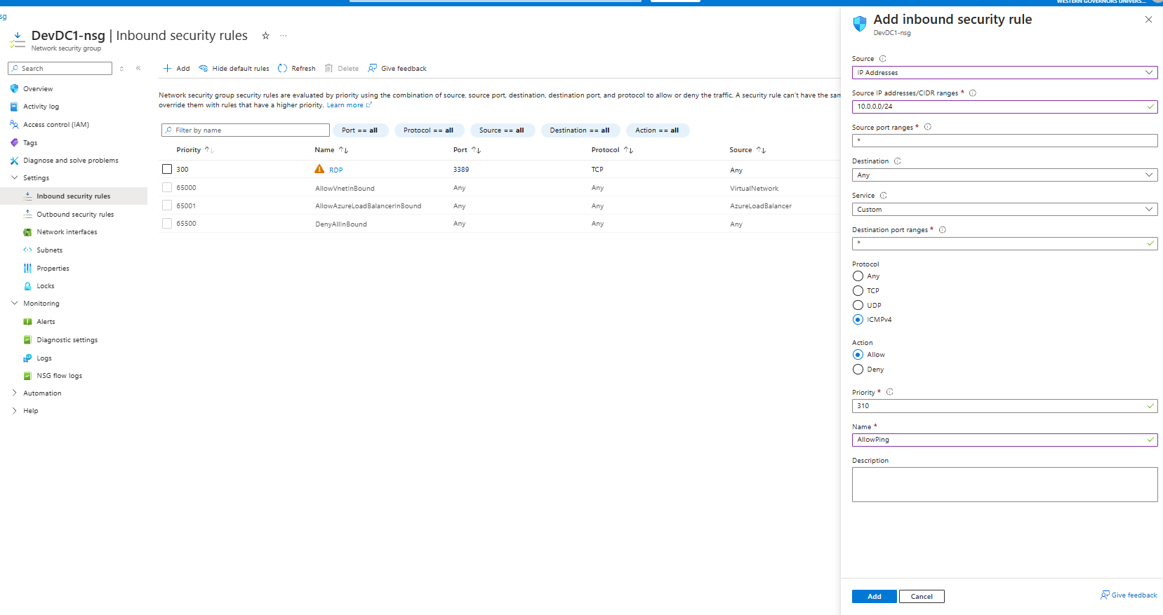This screenshot has height=615, width=1163.
Task: Click the Network interfaces icon
Action: point(27,232)
